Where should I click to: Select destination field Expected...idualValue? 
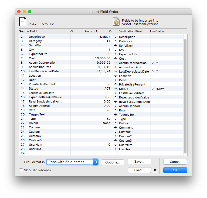134,97
